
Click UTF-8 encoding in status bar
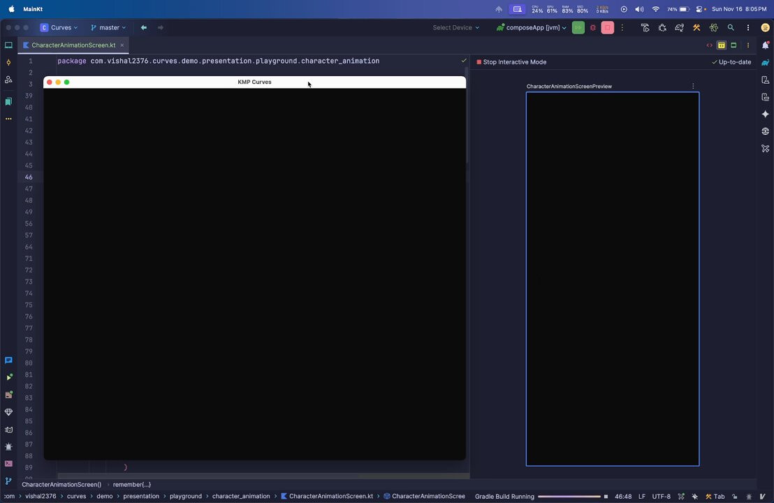[x=661, y=497]
